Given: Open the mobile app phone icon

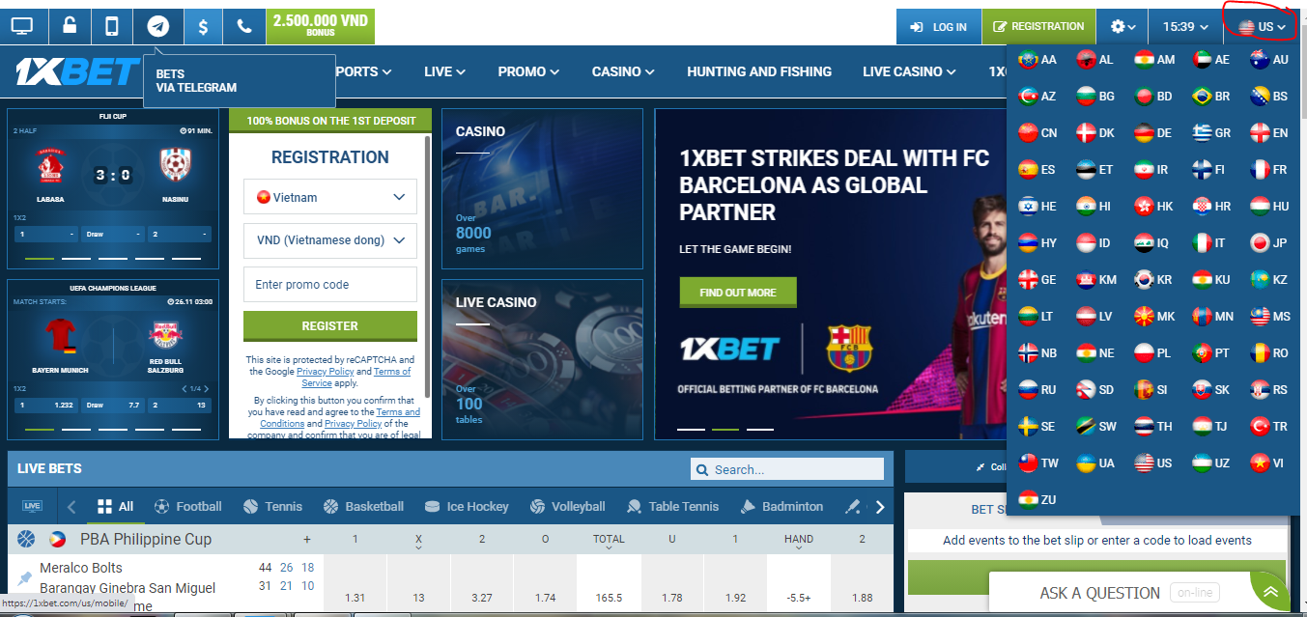Looking at the screenshot, I should pyautogui.click(x=112, y=26).
